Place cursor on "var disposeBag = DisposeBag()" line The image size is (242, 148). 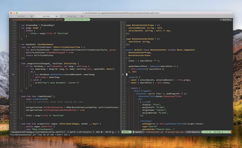point(38,25)
